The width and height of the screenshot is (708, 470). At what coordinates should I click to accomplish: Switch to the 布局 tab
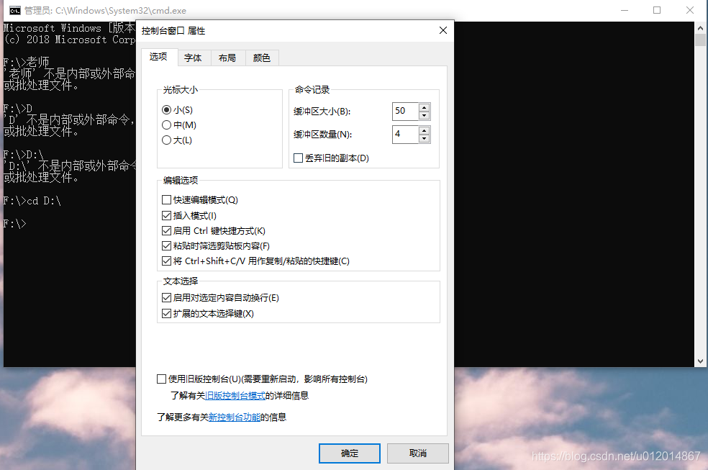227,58
